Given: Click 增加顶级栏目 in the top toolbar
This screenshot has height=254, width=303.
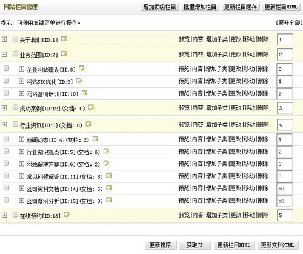Looking at the screenshot, I should (x=159, y=7).
